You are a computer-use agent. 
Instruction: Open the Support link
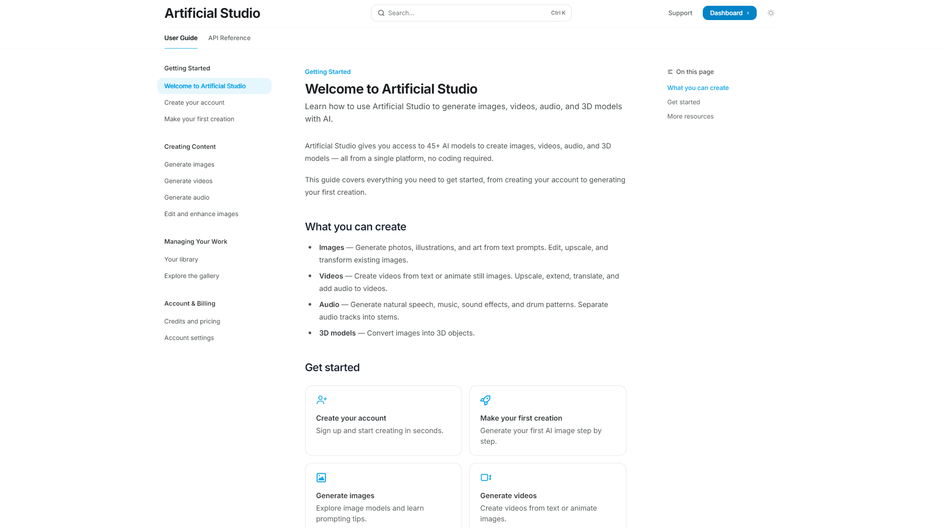(680, 13)
